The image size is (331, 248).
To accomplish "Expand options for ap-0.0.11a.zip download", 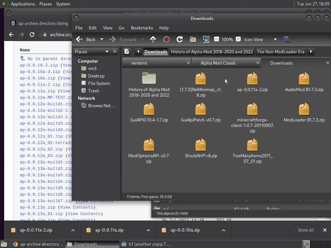I will 148,230.
